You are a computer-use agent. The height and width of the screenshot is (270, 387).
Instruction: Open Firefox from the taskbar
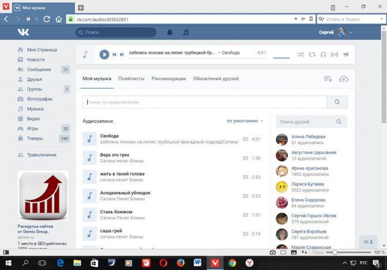coord(181,263)
